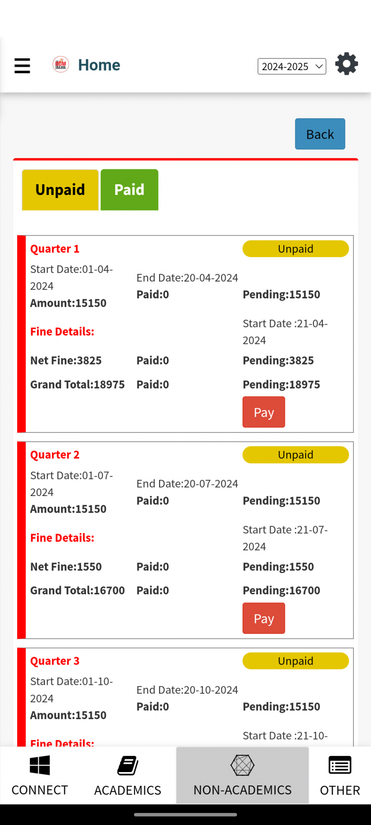Pay the Quarter 2 fee
Screen dimensions: 371x825
[263, 618]
